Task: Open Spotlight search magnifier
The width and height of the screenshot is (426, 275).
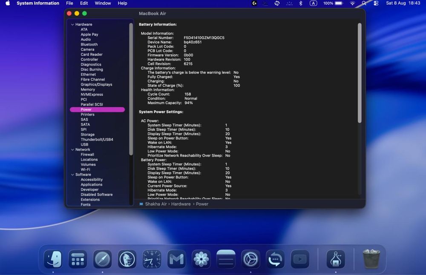Action: (364, 3)
